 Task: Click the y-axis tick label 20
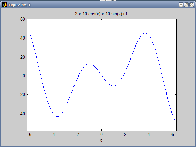click(23, 57)
